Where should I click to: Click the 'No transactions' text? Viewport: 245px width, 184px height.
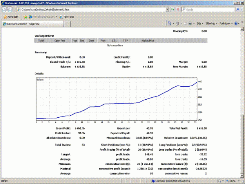(115, 46)
